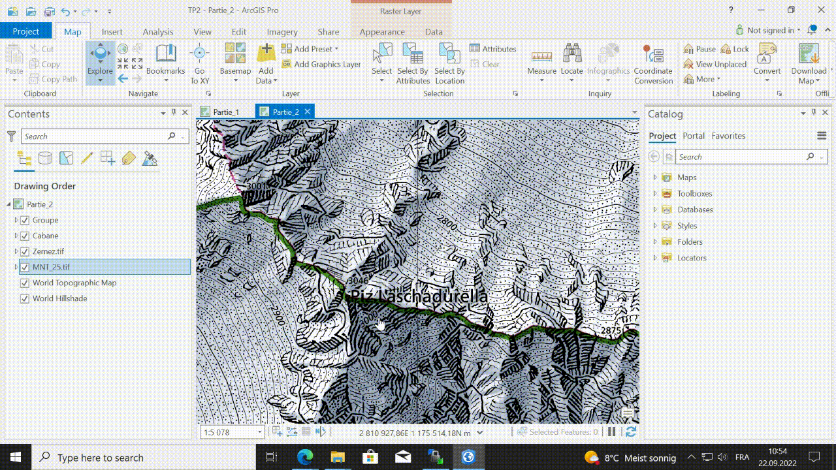This screenshot has height=470, width=836.
Task: Activate the Explore navigation tool
Action: (x=100, y=55)
